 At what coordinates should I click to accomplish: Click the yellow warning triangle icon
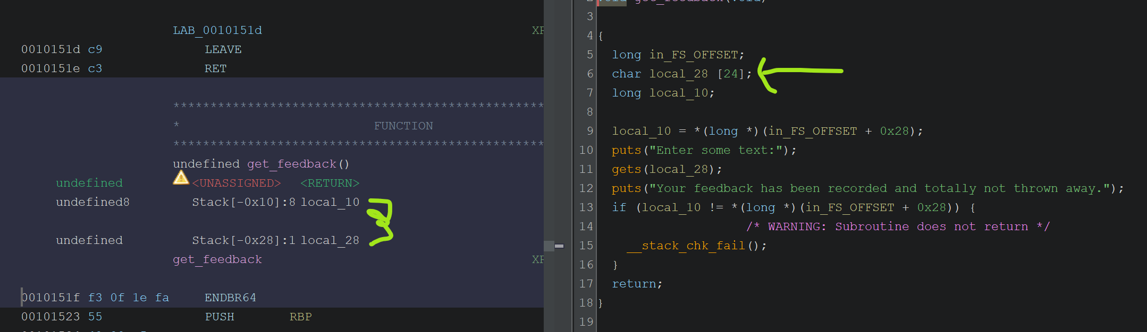(x=181, y=178)
